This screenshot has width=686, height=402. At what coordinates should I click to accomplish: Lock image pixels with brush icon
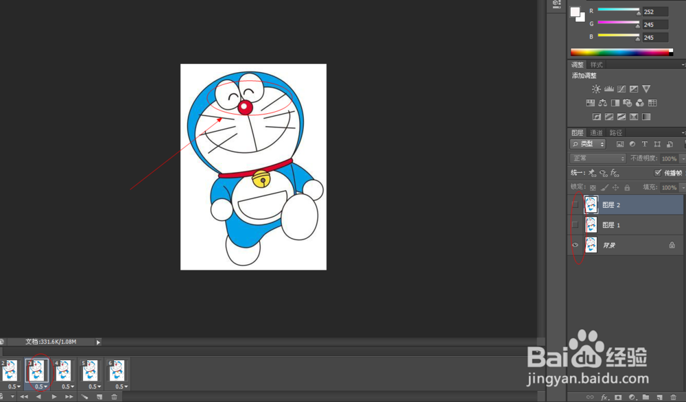click(x=604, y=188)
